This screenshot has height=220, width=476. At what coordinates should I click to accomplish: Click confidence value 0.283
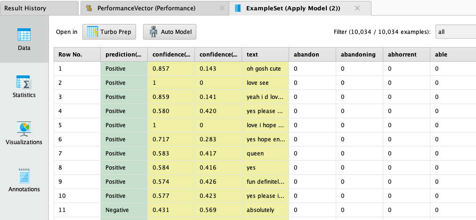(x=218, y=139)
